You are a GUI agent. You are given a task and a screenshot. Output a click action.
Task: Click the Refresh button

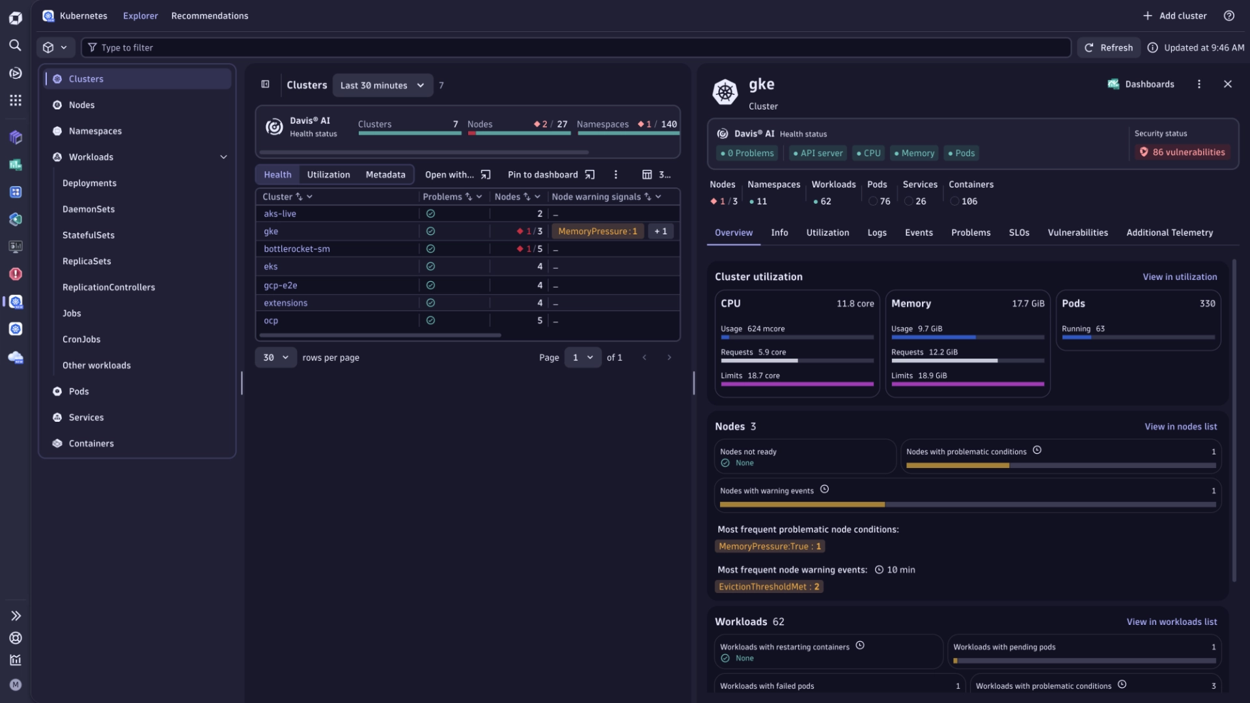1109,48
